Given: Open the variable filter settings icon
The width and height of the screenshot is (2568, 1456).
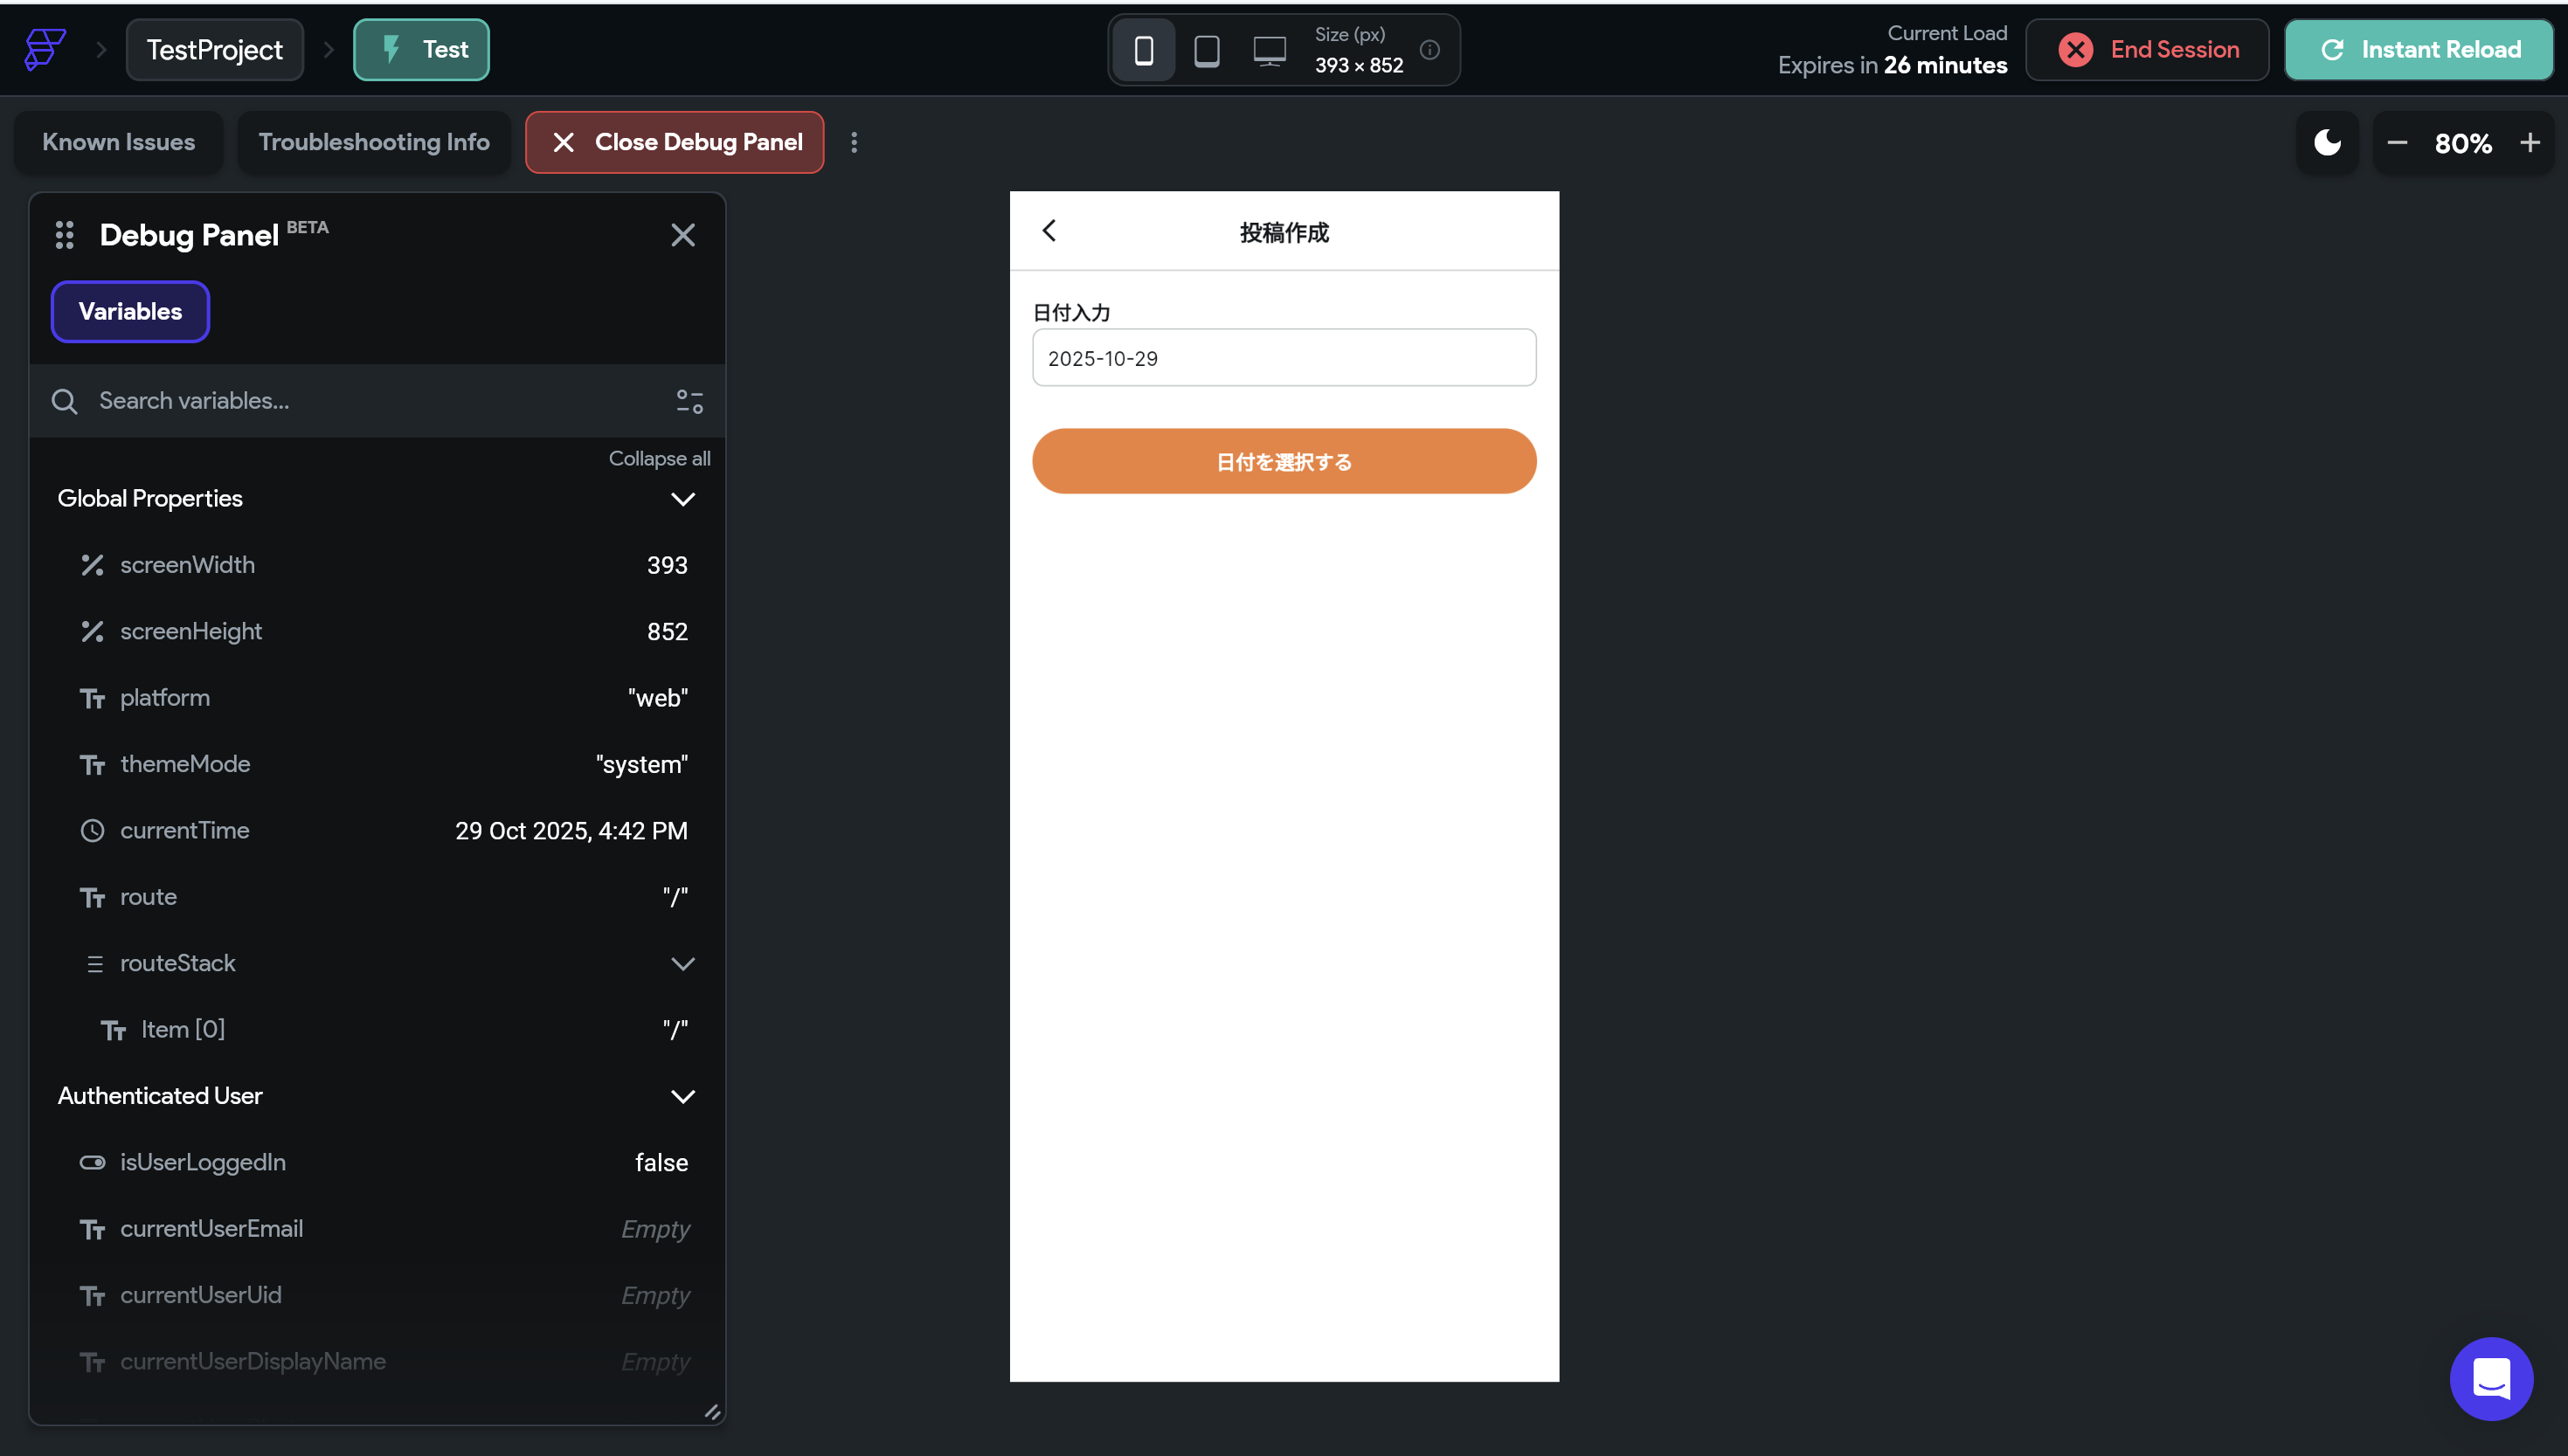Looking at the screenshot, I should [x=689, y=401].
